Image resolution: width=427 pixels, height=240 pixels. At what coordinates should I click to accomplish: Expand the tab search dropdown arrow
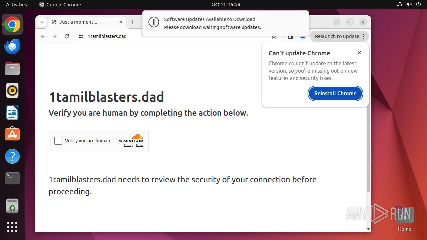coord(42,22)
